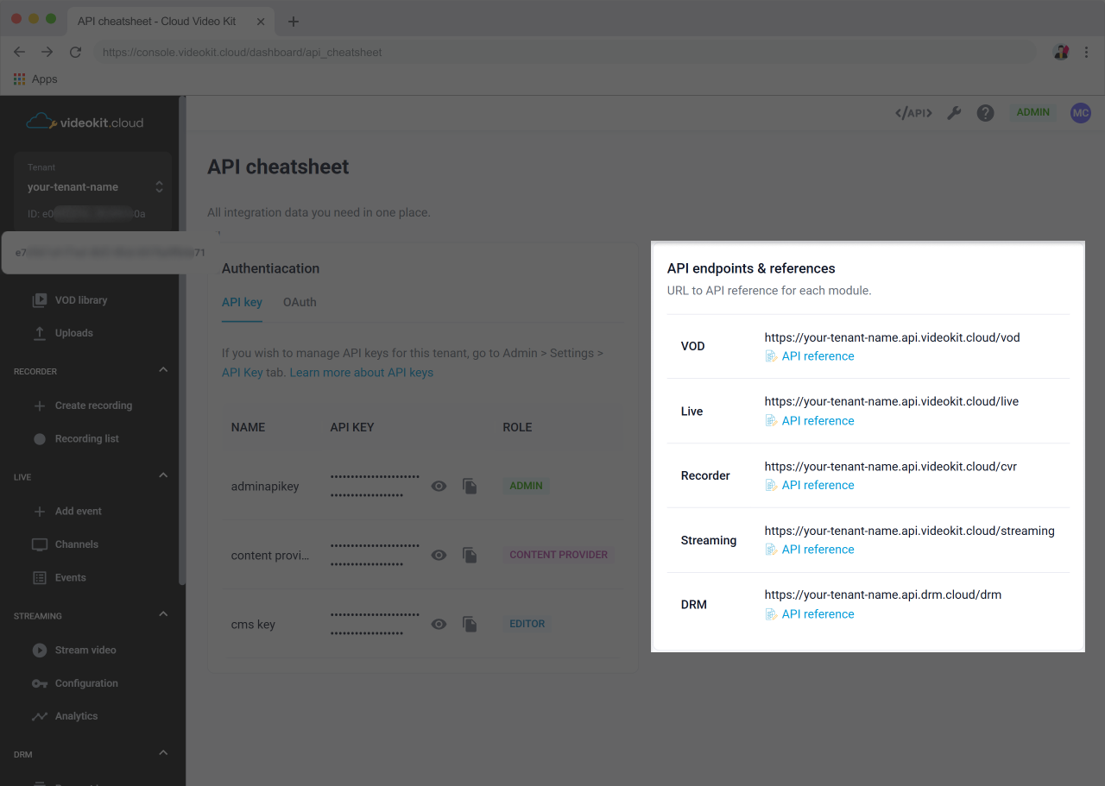Click the Recording list circle icon
The image size is (1105, 786).
pyautogui.click(x=39, y=439)
